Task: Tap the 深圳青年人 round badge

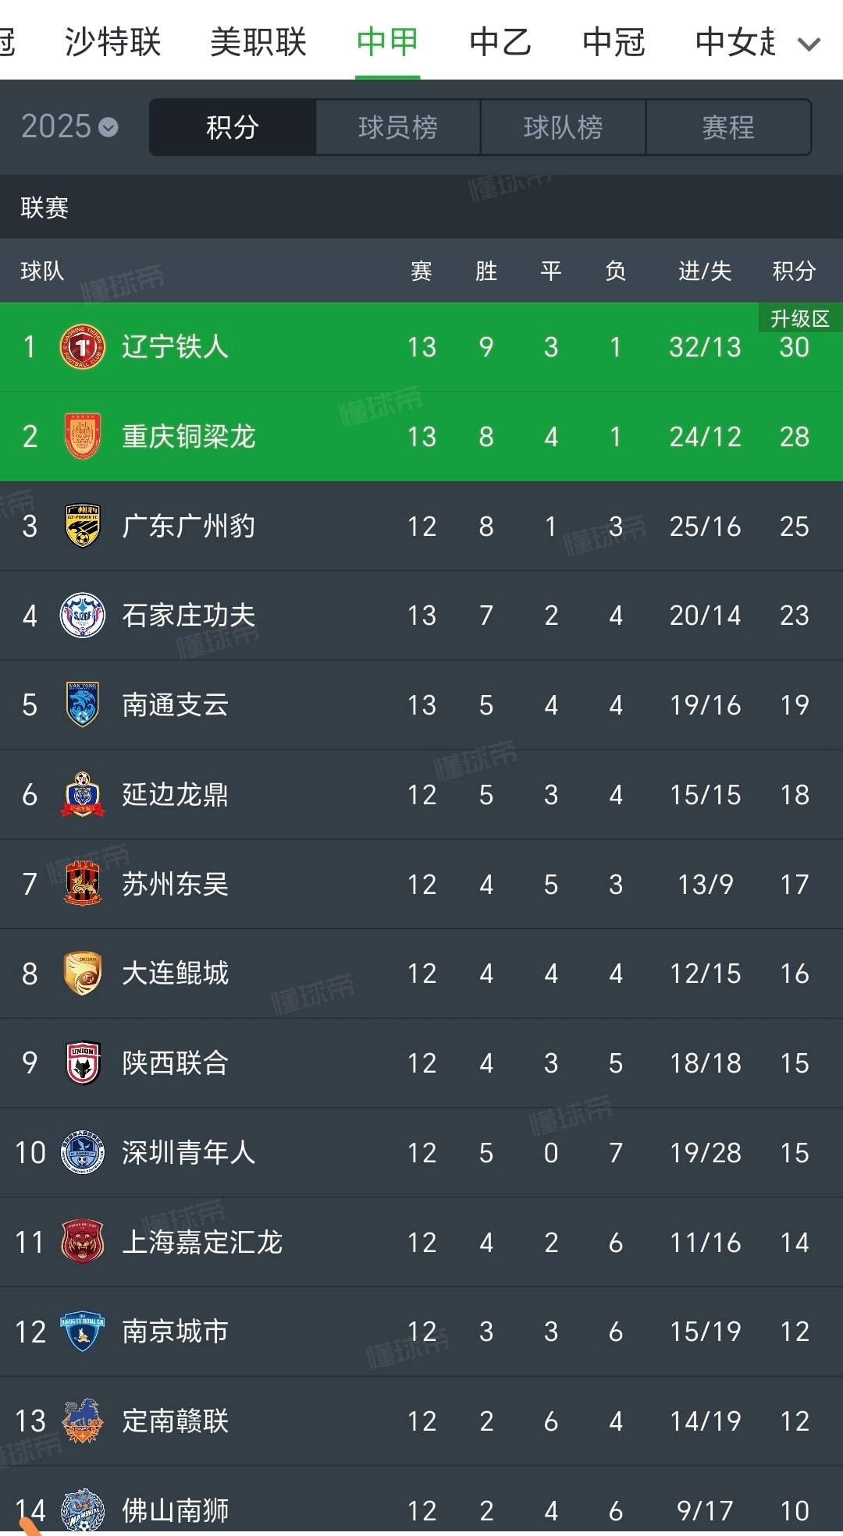Action: [83, 1152]
